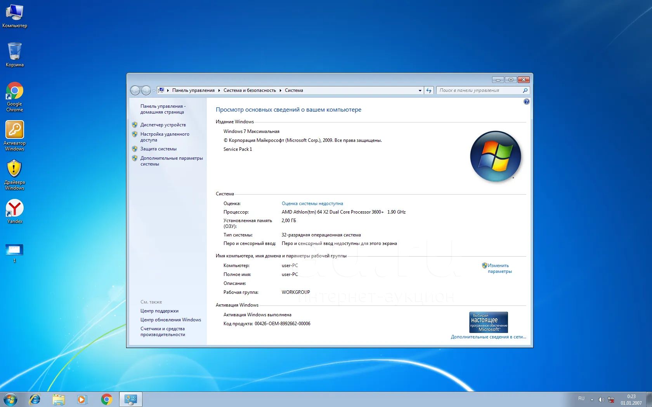Select the Активатор Windows desktop icon

[x=14, y=136]
